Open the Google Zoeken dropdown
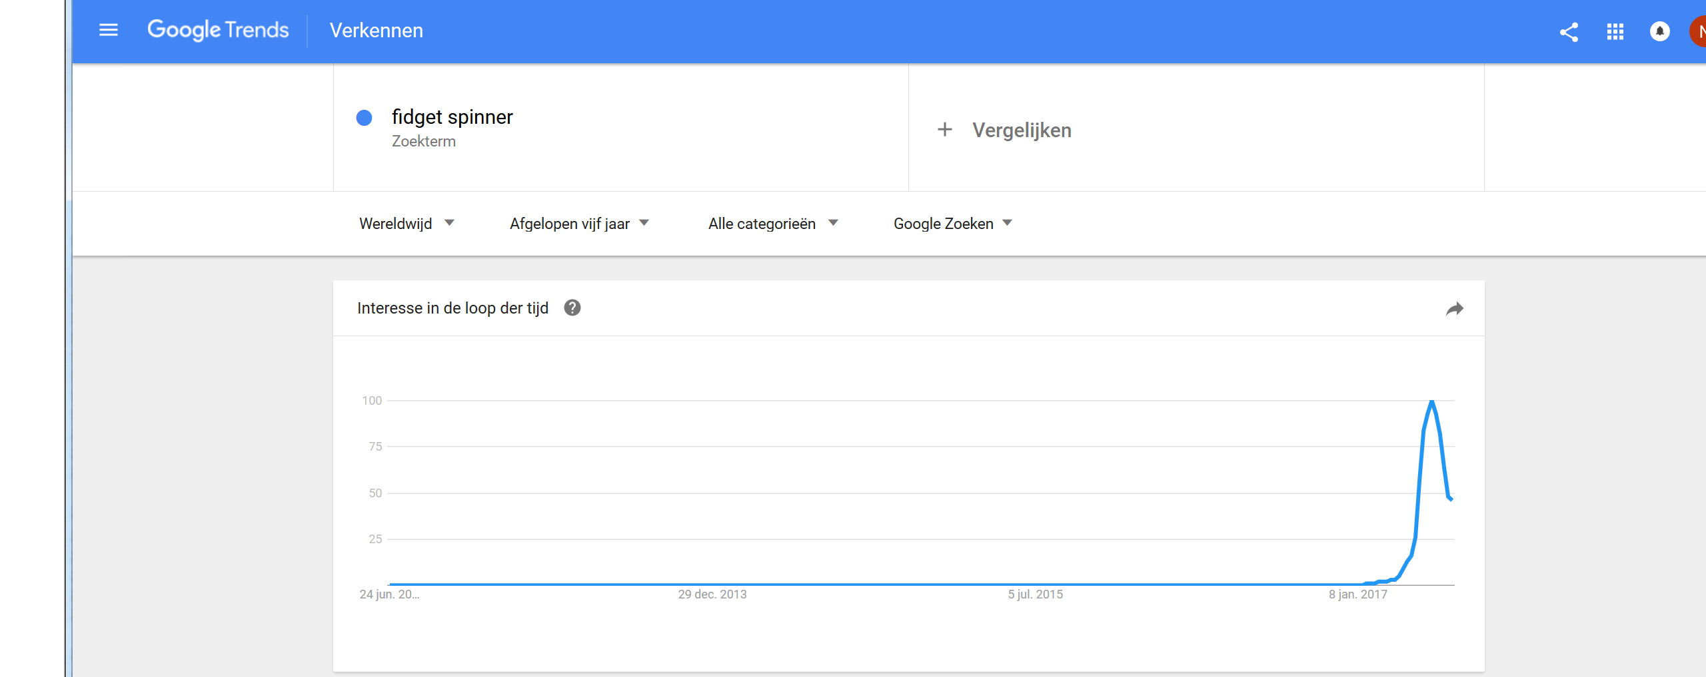 click(952, 224)
